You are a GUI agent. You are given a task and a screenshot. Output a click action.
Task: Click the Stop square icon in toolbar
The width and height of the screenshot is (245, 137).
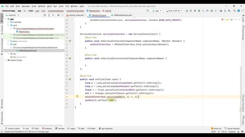tap(216, 11)
